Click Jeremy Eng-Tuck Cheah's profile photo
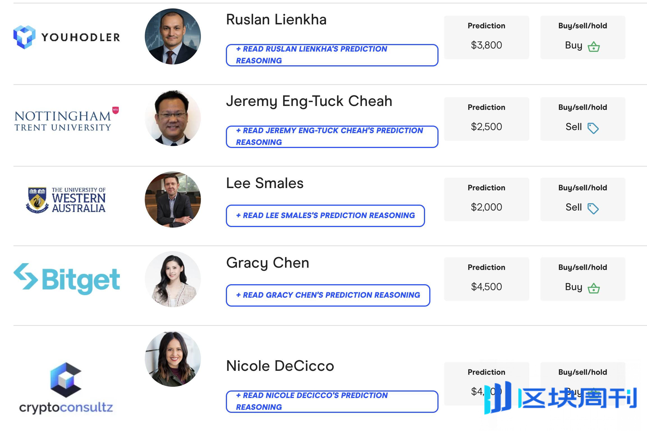Viewport: 647px width, 435px height. (x=173, y=118)
